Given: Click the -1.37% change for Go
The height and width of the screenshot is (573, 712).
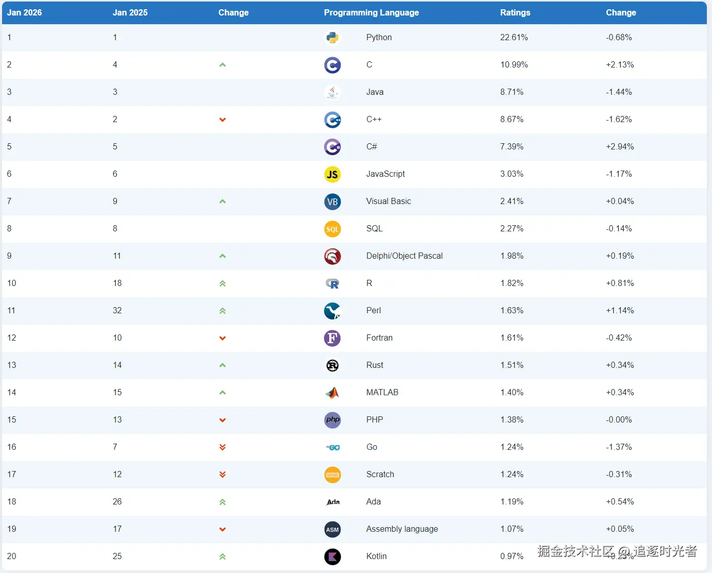Looking at the screenshot, I should pyautogui.click(x=619, y=447).
